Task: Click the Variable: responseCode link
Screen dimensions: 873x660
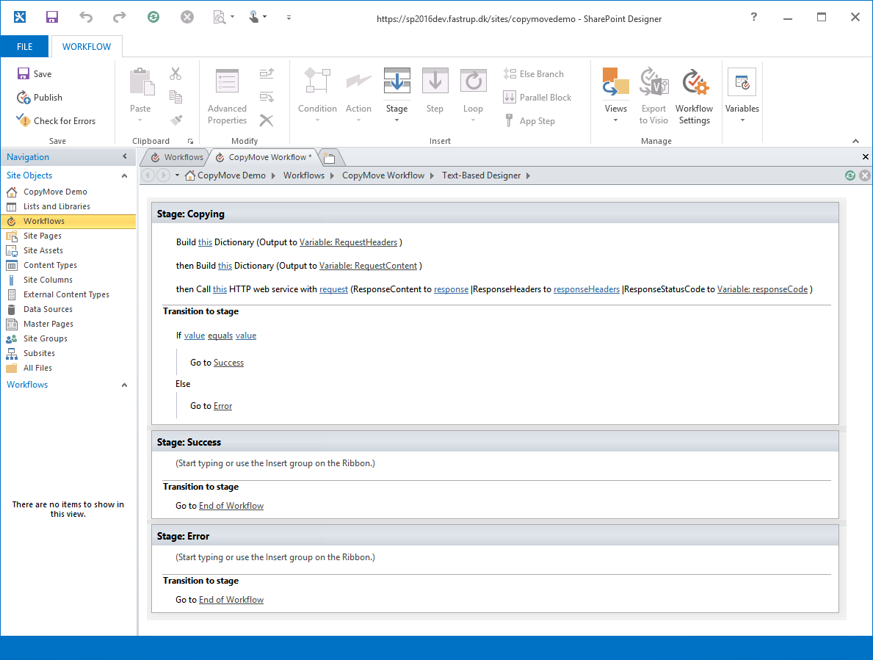Action: (762, 289)
